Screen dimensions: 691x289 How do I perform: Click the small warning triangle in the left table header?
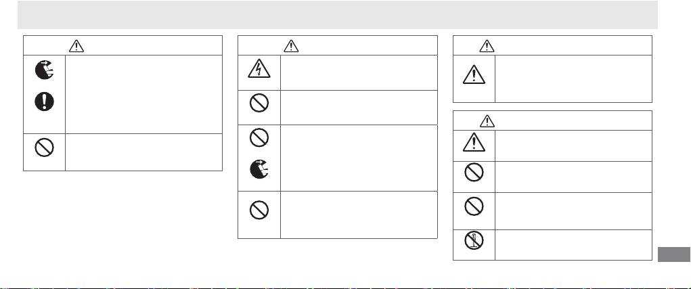(x=77, y=45)
